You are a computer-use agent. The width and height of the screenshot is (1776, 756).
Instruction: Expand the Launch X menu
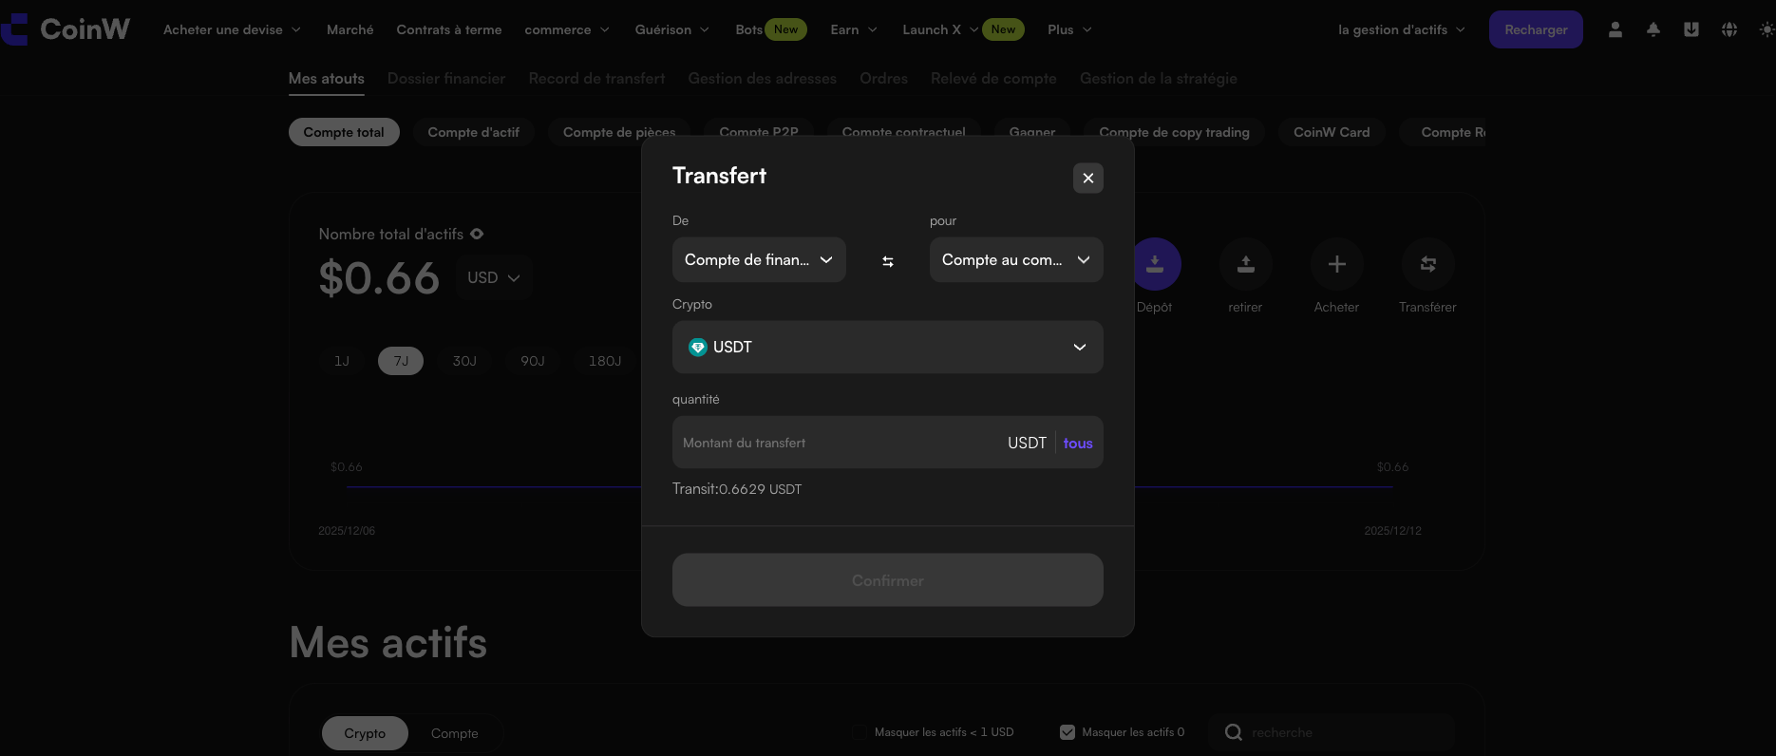point(940,29)
